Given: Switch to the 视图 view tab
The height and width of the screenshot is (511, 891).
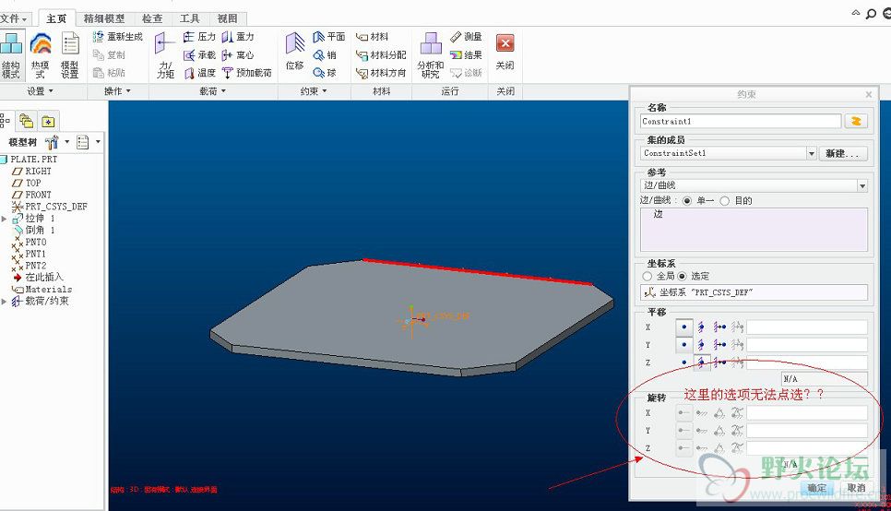Looking at the screenshot, I should (x=227, y=18).
